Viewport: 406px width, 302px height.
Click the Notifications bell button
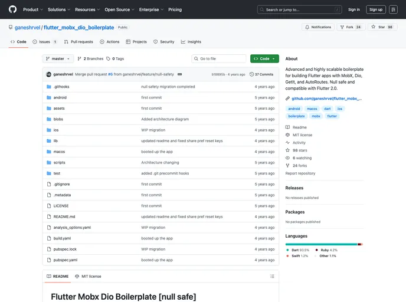(318, 27)
